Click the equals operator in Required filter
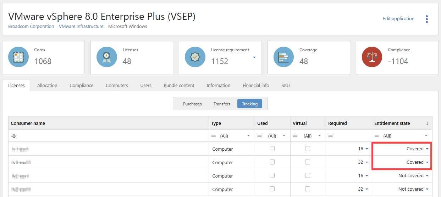The image size is (441, 197). 330,136
